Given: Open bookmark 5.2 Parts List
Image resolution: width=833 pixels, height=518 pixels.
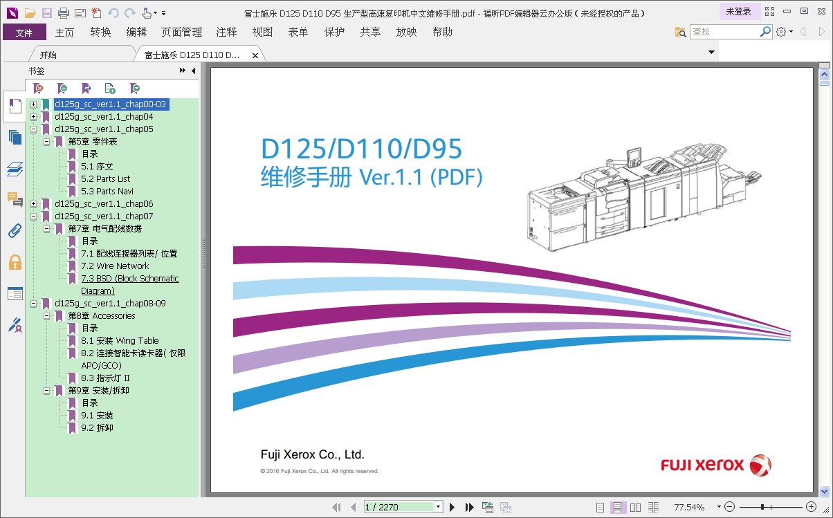Looking at the screenshot, I should [x=105, y=179].
